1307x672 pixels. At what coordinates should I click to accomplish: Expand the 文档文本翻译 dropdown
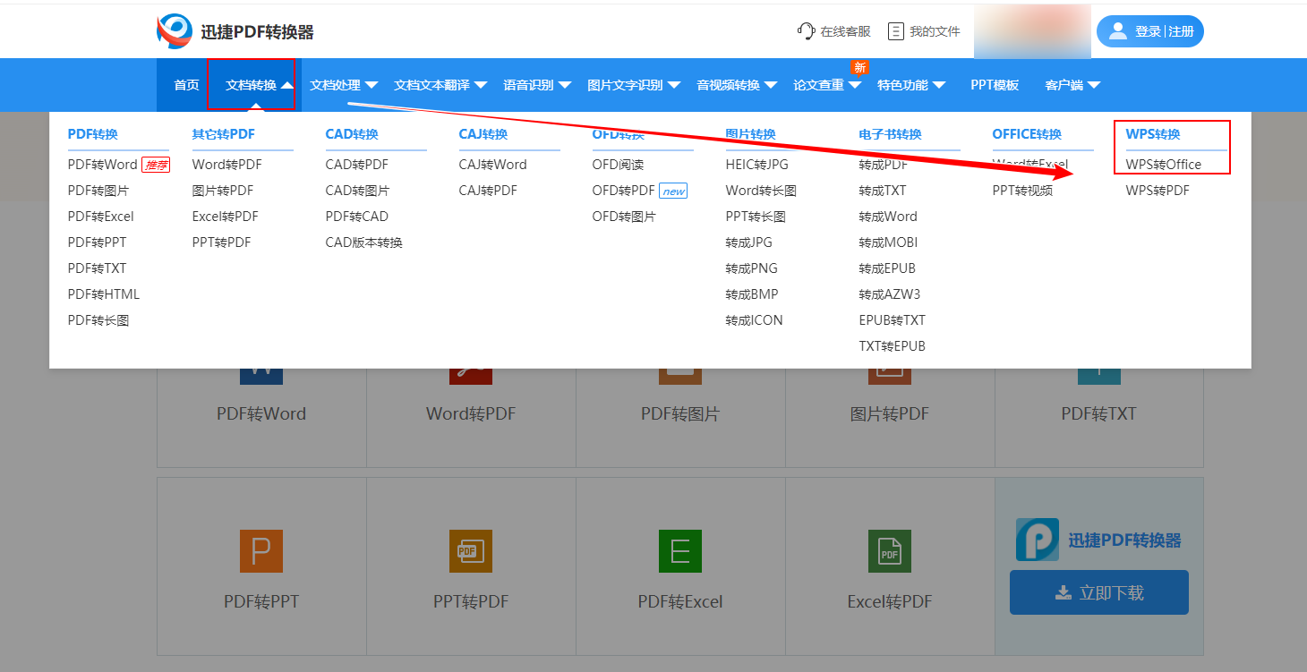click(440, 85)
